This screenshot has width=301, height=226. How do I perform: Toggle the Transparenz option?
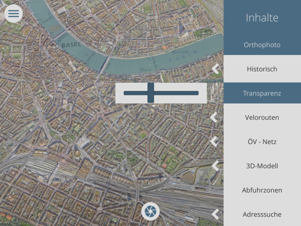point(262,93)
